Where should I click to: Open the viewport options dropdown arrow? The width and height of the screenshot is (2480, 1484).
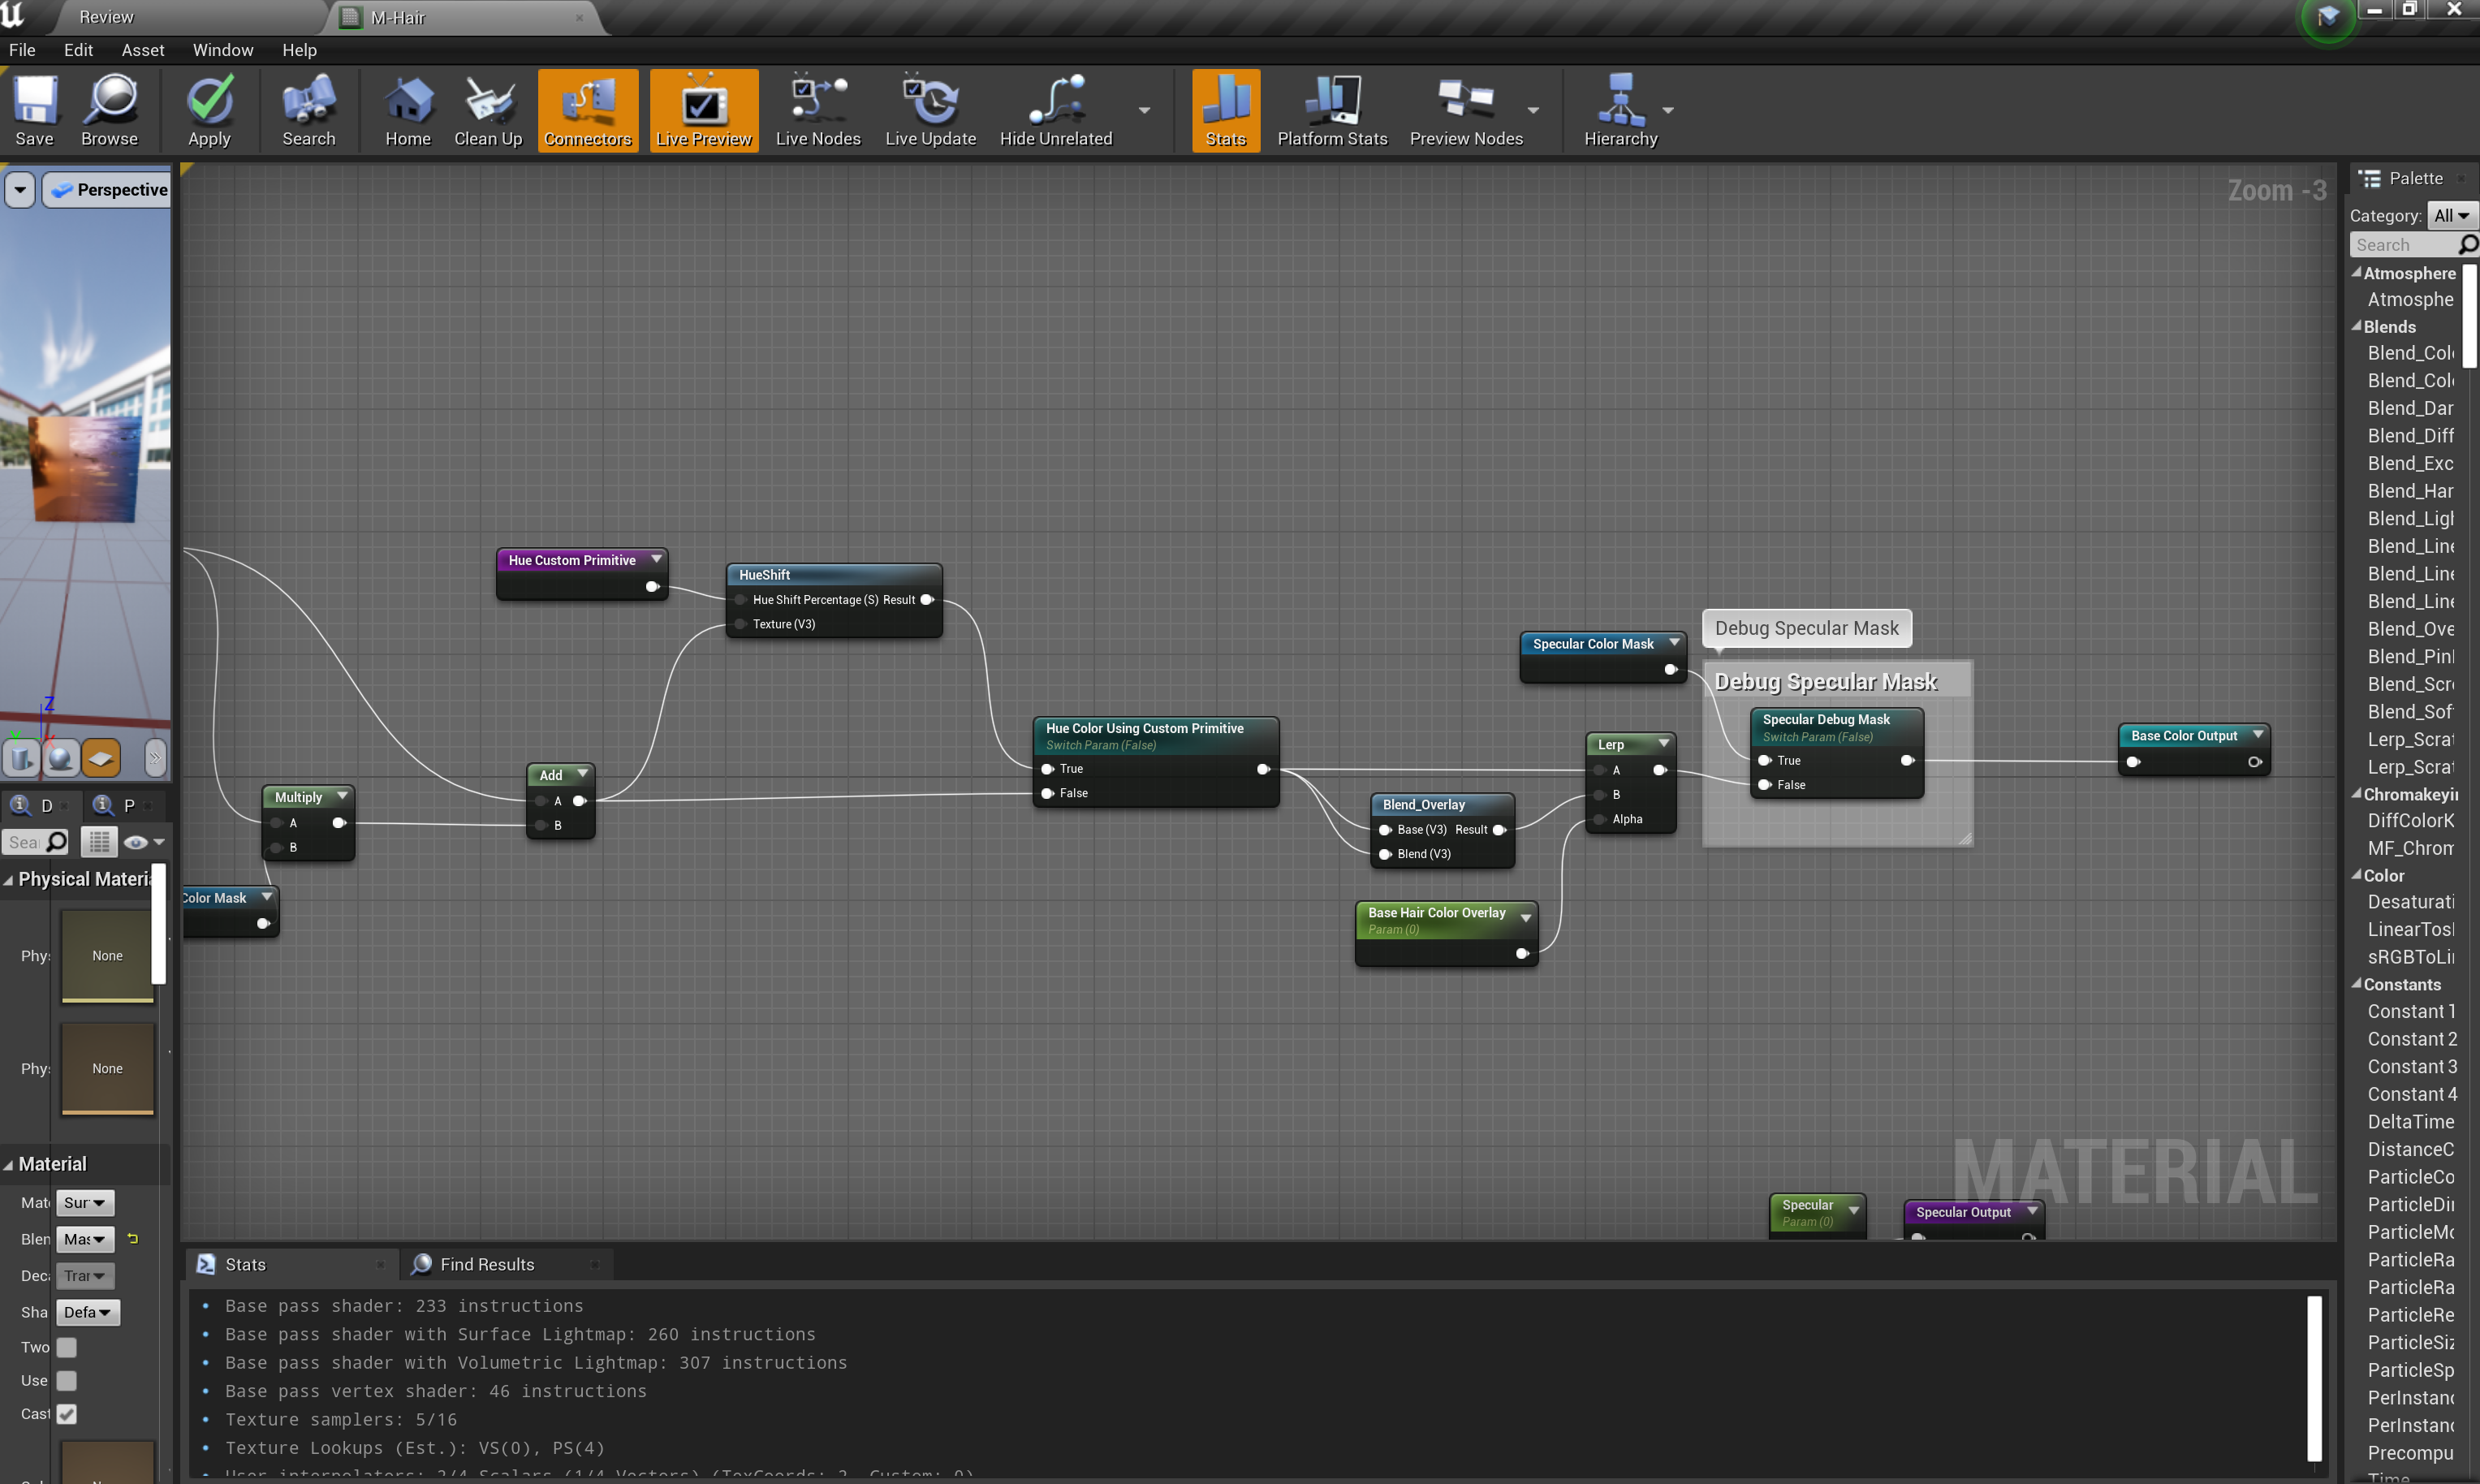click(x=20, y=190)
